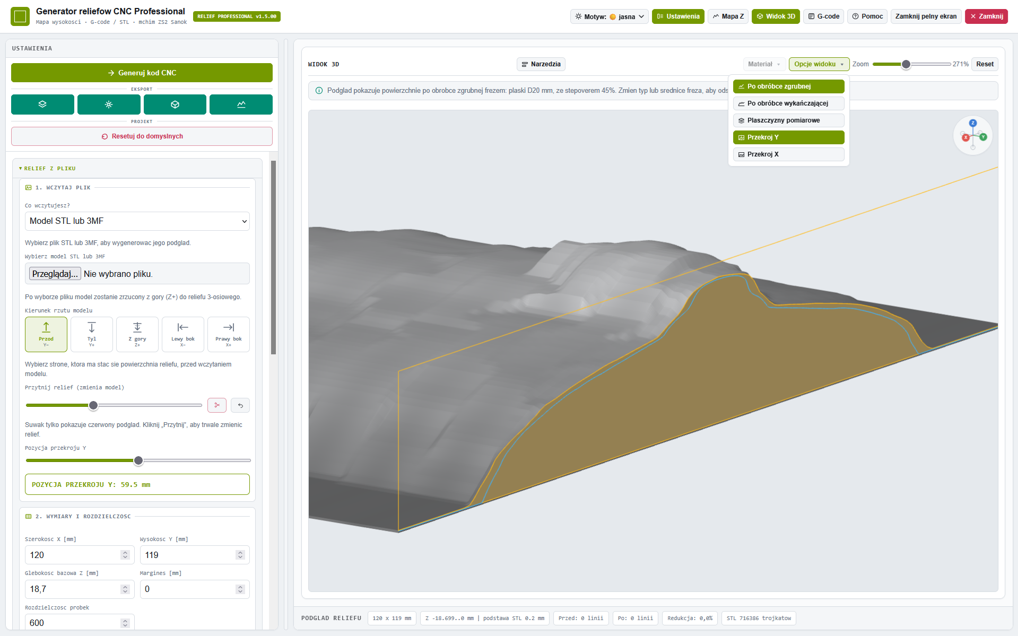Toggle Przekroj Y view option

point(788,137)
